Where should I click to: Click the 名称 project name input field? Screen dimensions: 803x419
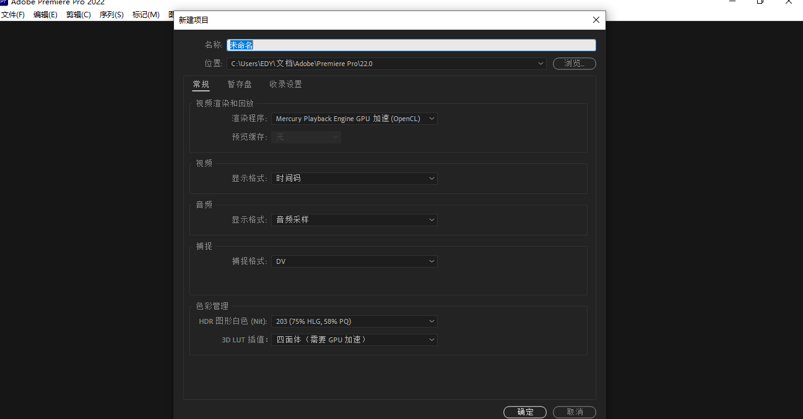tap(411, 45)
